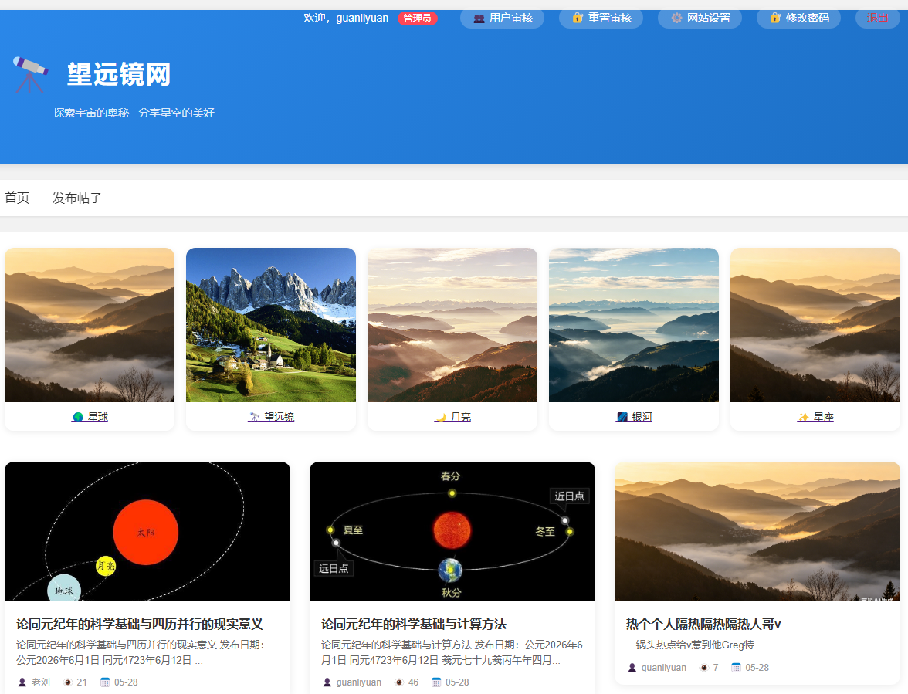908x694 pixels.
Task: Open the 月亮 category link
Action: click(x=452, y=417)
